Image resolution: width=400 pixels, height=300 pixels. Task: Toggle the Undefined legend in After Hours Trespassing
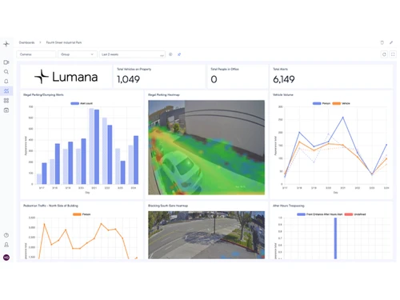click(355, 214)
